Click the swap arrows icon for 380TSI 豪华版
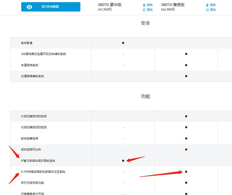Viewport: 232px width, 195px height. (x=144, y=10)
